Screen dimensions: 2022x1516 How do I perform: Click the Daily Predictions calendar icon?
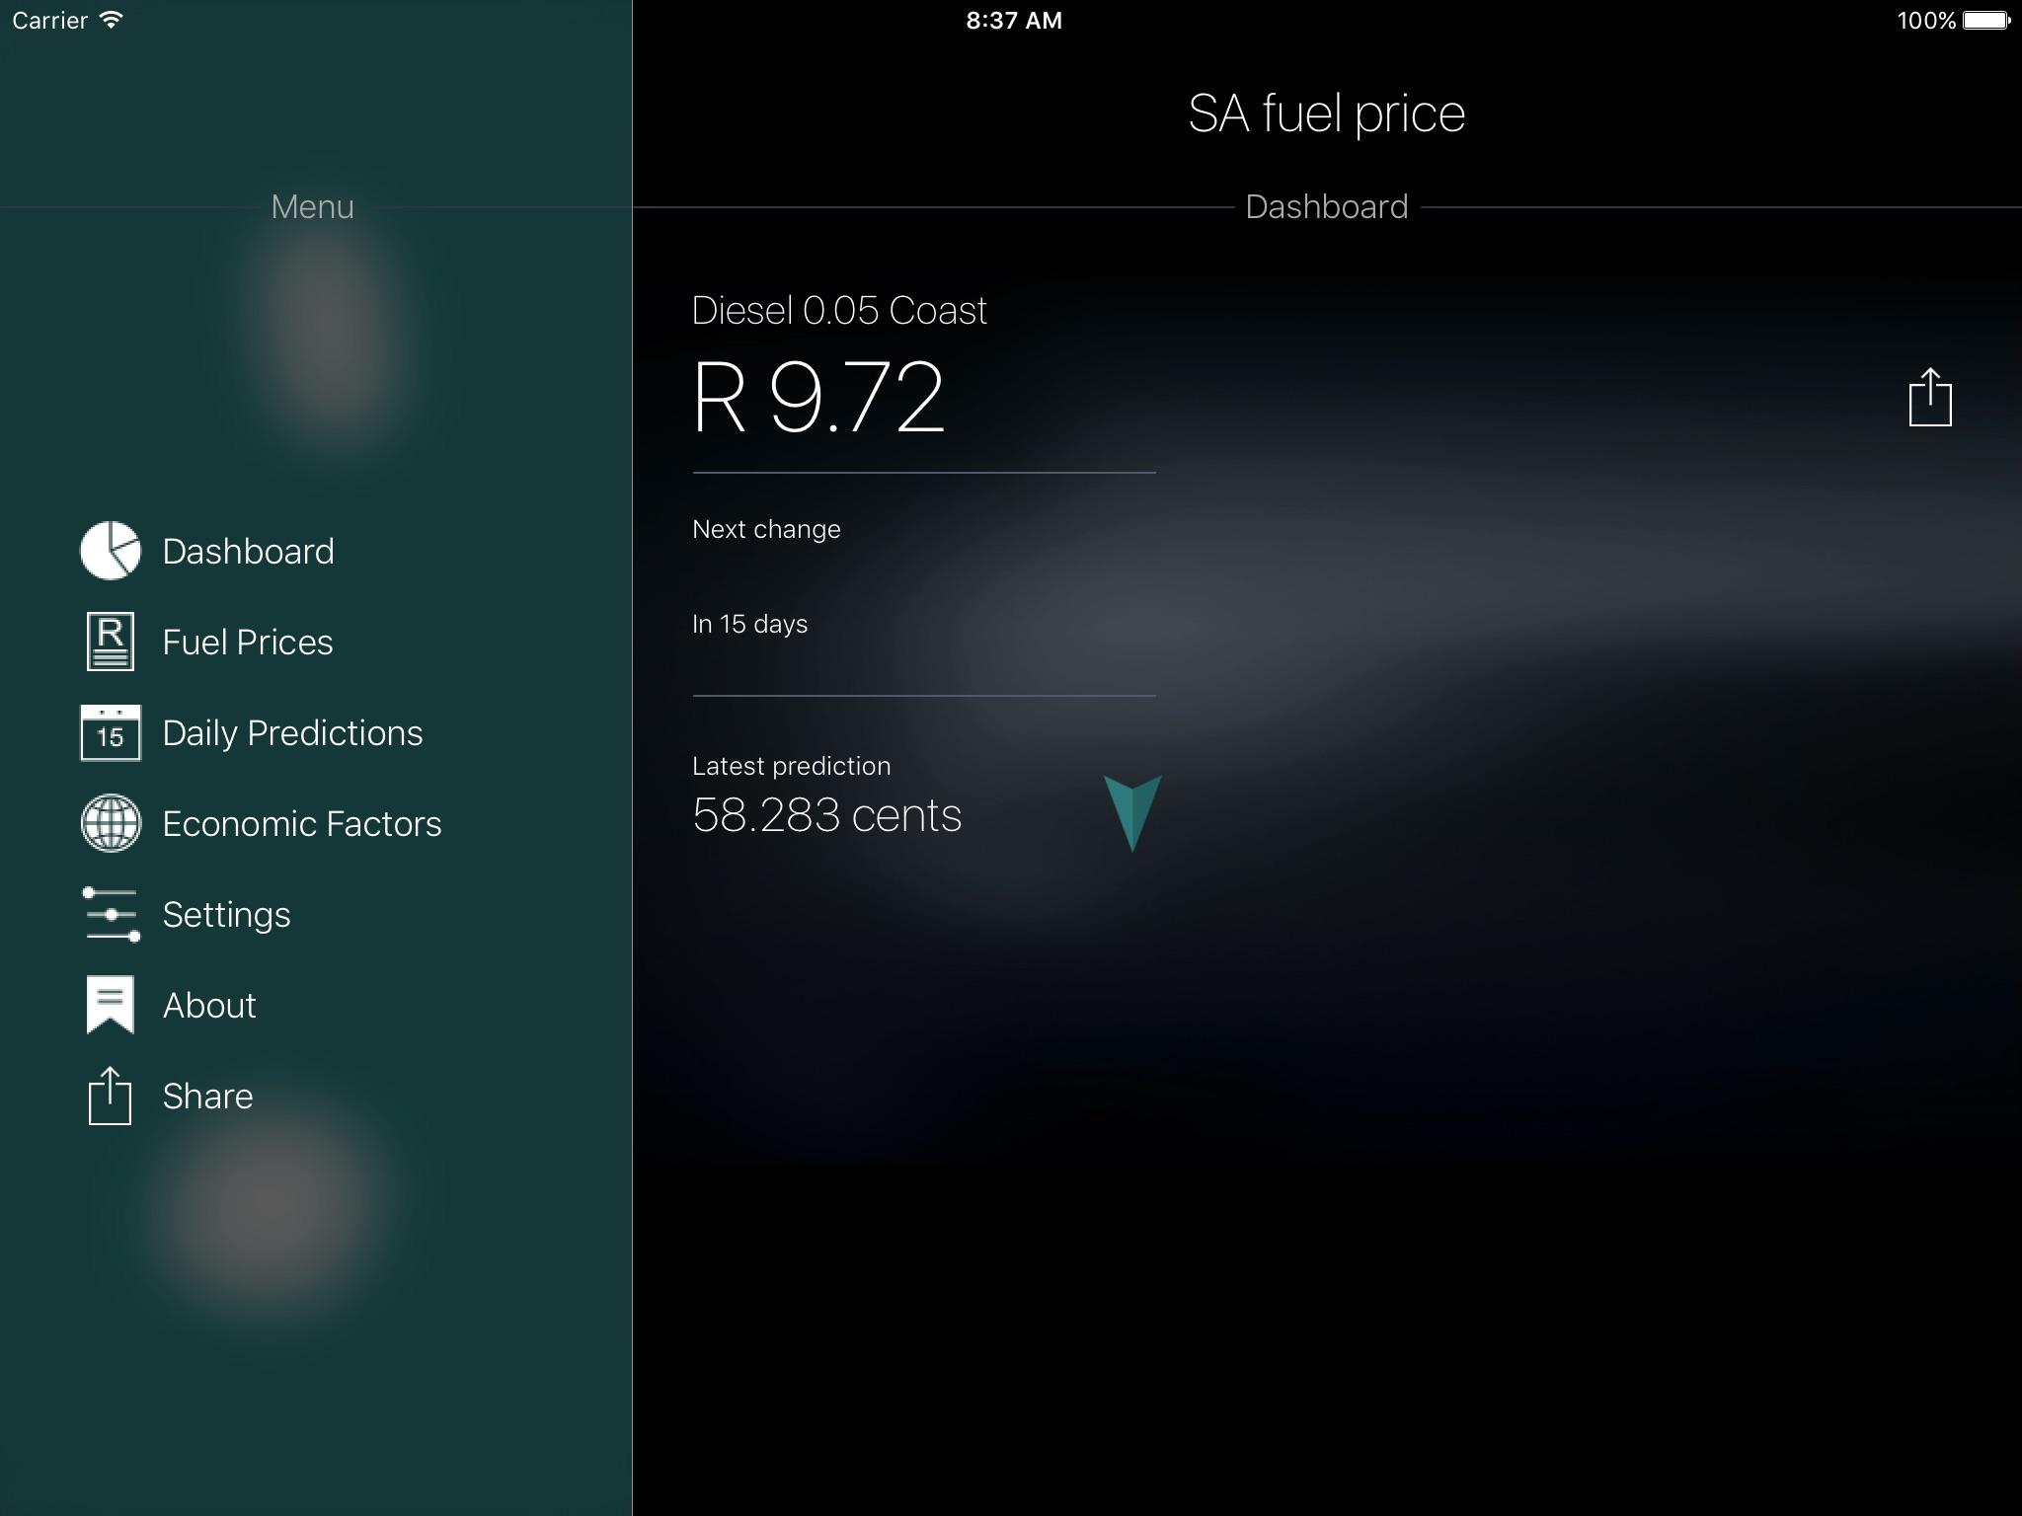pos(111,732)
